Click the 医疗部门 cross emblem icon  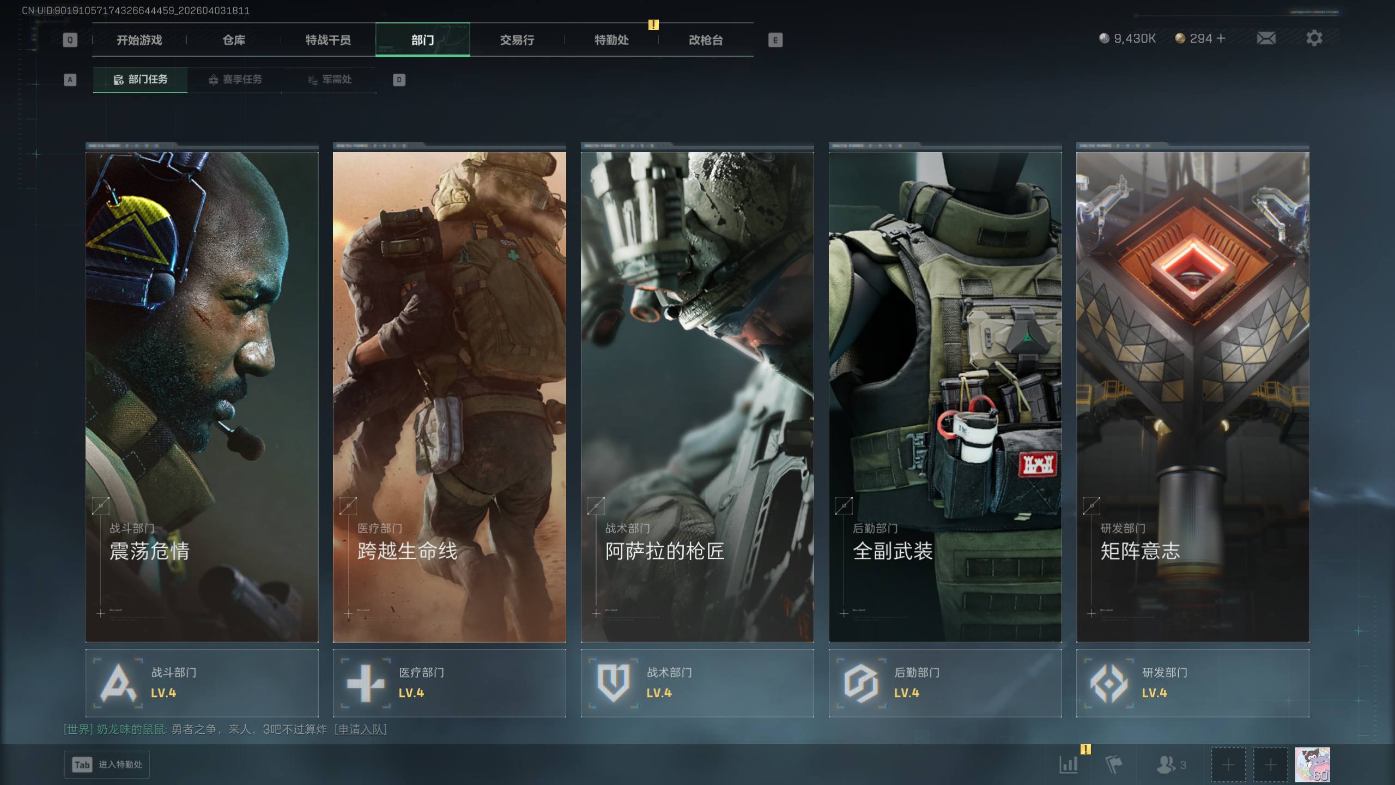coord(366,683)
